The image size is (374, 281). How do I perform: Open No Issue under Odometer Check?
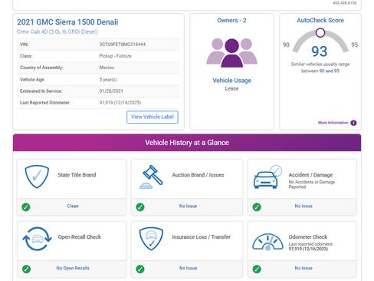point(303,268)
